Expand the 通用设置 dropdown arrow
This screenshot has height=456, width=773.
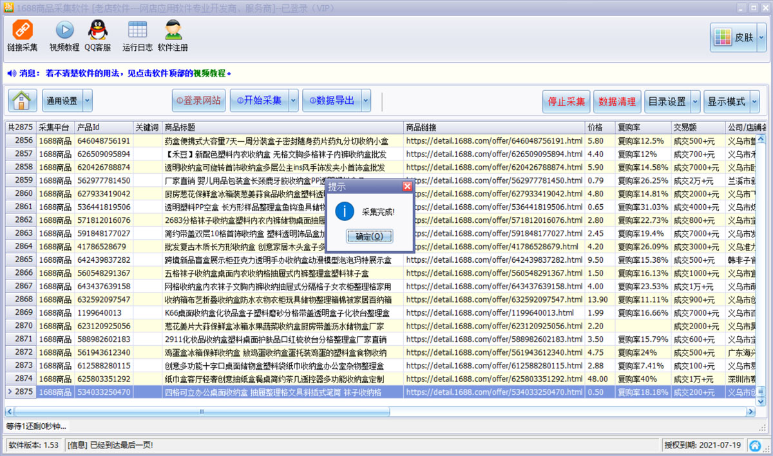[88, 100]
